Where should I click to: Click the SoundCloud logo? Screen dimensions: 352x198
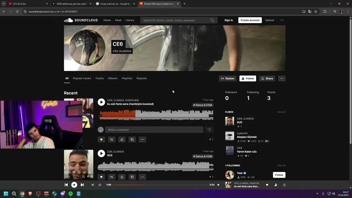point(81,20)
